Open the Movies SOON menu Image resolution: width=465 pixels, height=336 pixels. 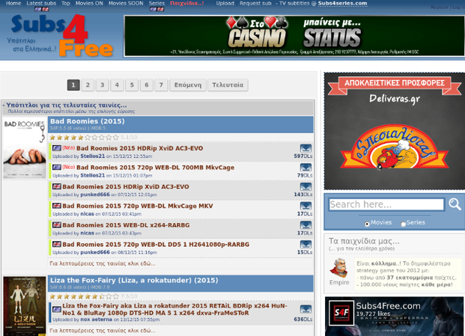(x=126, y=3)
